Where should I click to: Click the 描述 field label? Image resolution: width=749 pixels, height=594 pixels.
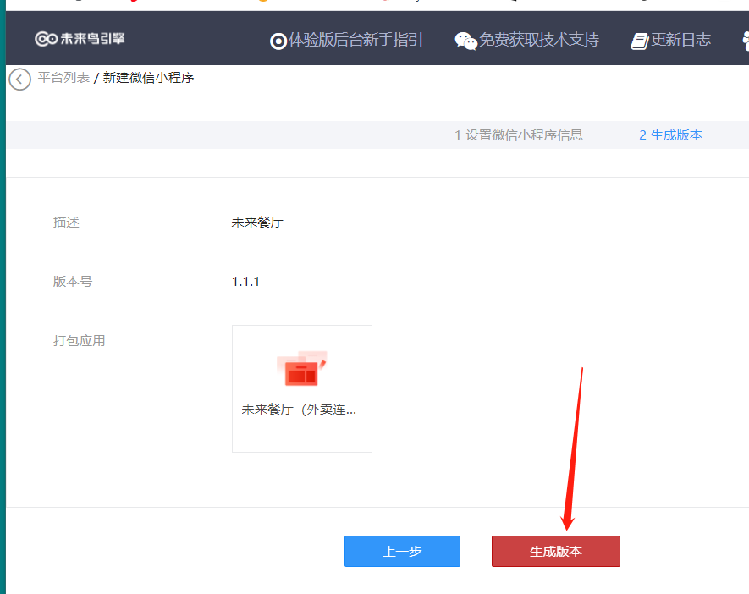click(66, 222)
